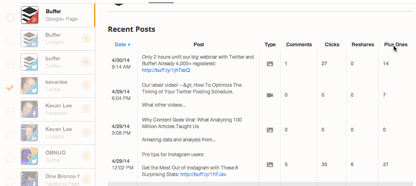Open the buff.ly/1ftFJxv Instagram stats link
The image size is (416, 186).
[x=203, y=174]
